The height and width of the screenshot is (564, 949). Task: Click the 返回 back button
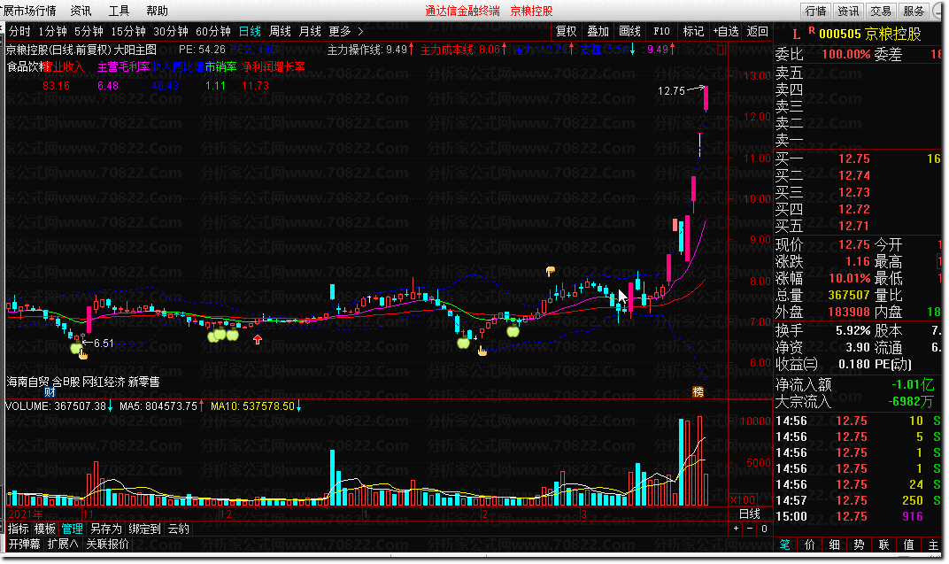757,32
